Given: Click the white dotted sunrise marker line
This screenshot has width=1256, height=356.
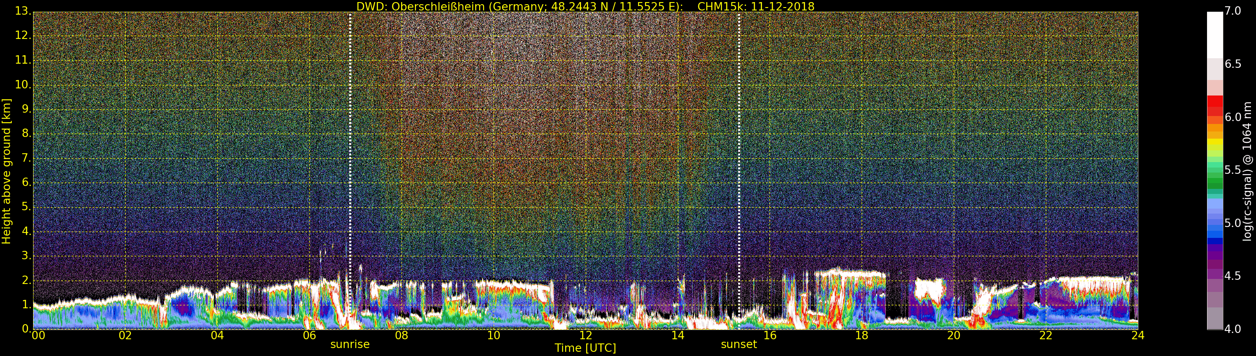Looking at the screenshot, I should coord(350,171).
